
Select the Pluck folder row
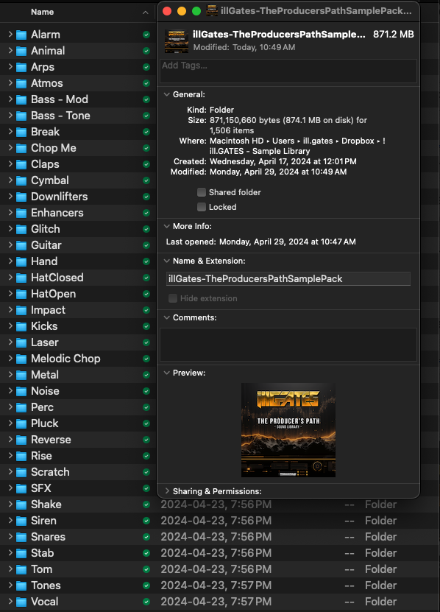pos(78,423)
